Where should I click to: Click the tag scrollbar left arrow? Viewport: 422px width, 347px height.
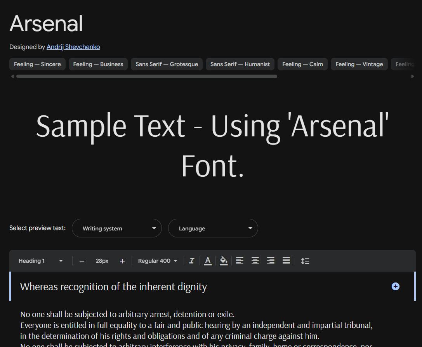[12, 77]
